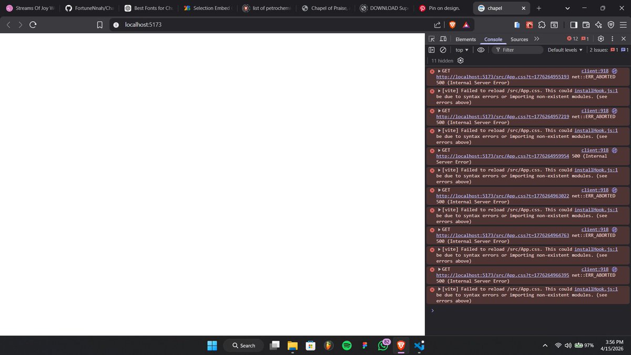Click the taskbar Search box
This screenshot has width=631, height=355.
click(243, 346)
